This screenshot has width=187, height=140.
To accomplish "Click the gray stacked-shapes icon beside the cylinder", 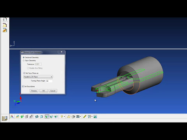I will (x=31, y=117).
